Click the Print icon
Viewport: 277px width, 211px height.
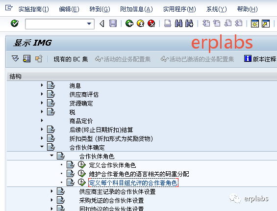pyautogui.click(x=168, y=24)
